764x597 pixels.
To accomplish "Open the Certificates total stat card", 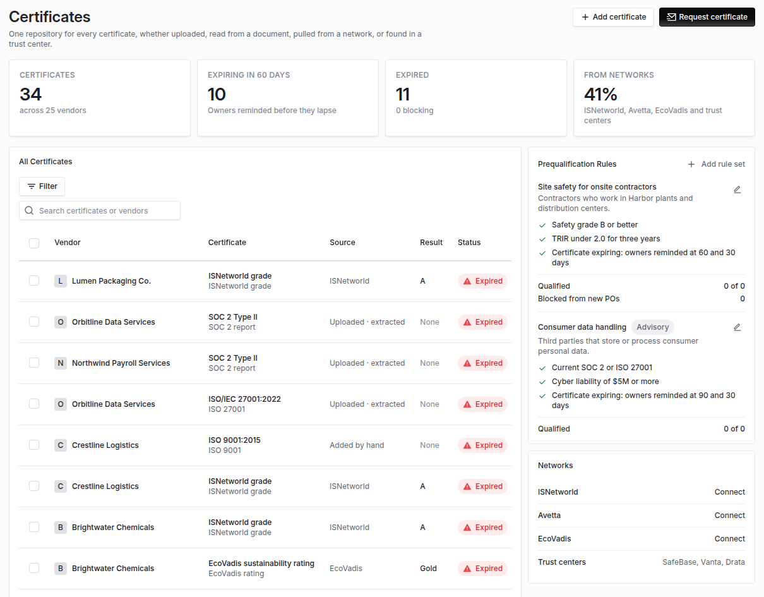I will pyautogui.click(x=100, y=98).
